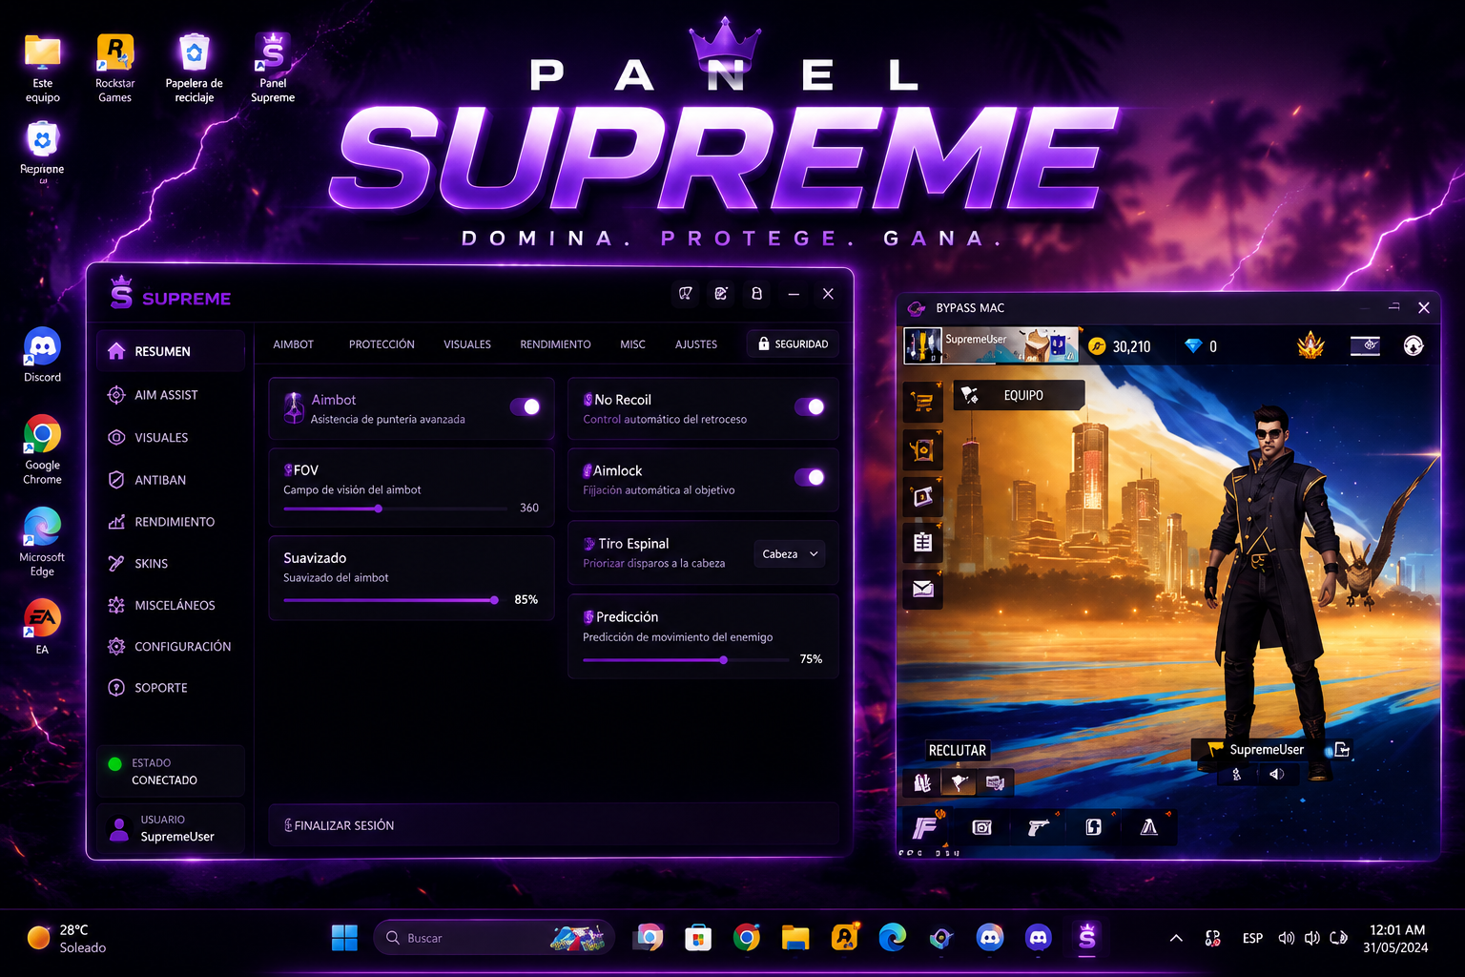This screenshot has width=1465, height=977.
Task: Click the blue diamond currency icon
Action: 1193,346
